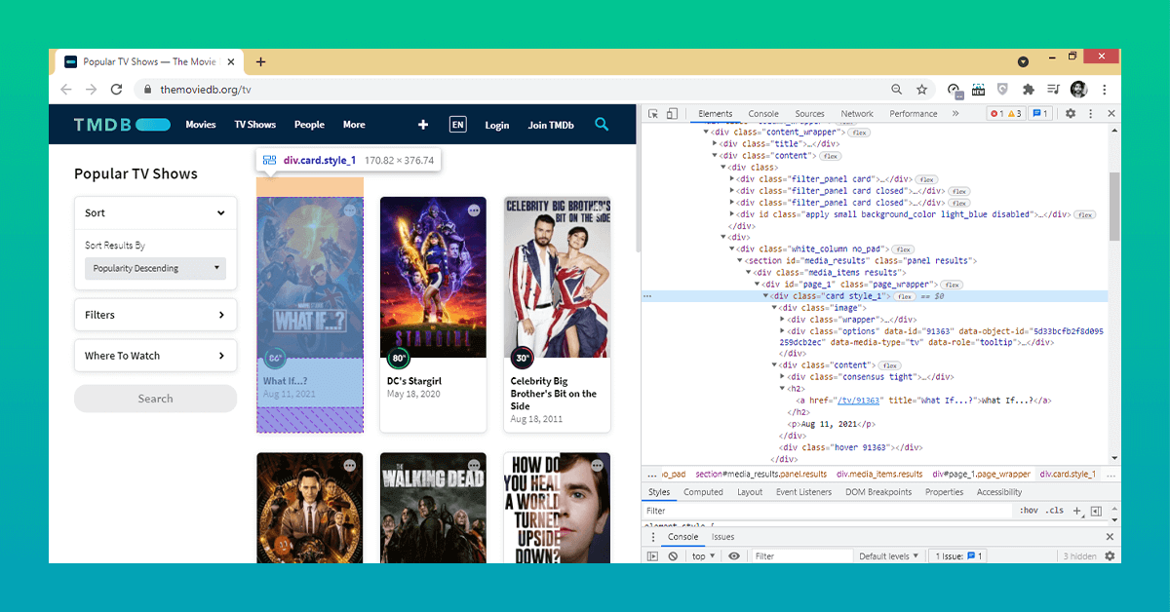The width and height of the screenshot is (1170, 612).
Task: Open the Event Listeners tab
Action: pyautogui.click(x=803, y=492)
